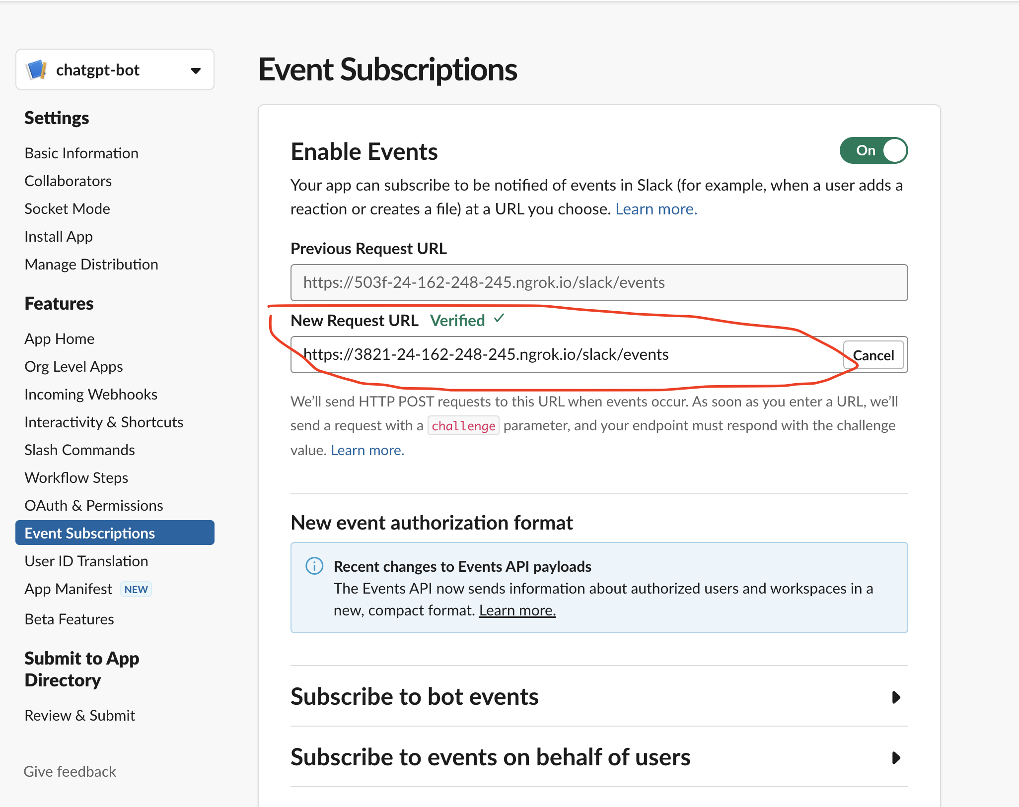Image resolution: width=1019 pixels, height=807 pixels.
Task: Open Learn more link under Enable Events
Action: (656, 209)
